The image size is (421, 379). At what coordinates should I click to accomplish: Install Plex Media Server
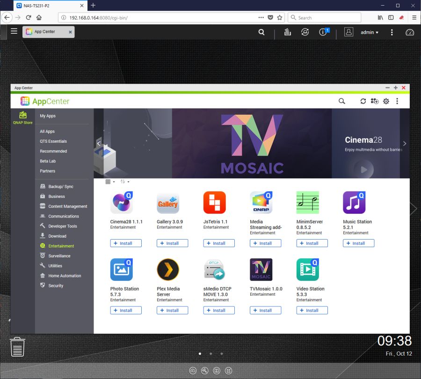click(172, 310)
